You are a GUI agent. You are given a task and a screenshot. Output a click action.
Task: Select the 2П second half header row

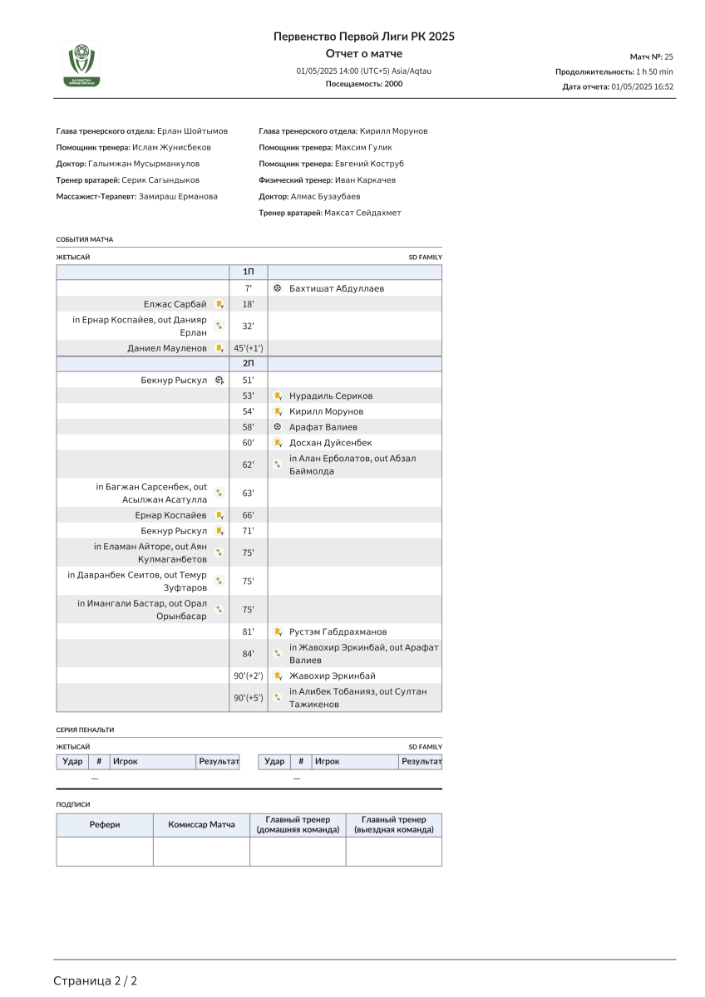[249, 364]
